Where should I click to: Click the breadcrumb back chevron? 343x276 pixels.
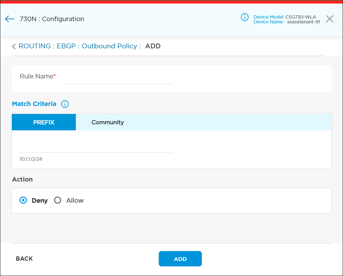13,46
